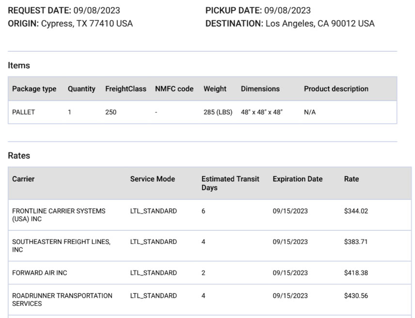The image size is (415, 318).
Task: Click the Rate column header
Action: (351, 179)
